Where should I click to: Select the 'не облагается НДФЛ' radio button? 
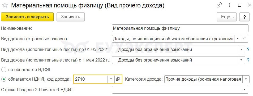tap(4, 70)
